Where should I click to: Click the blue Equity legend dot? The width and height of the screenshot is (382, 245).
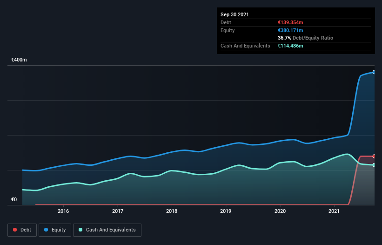click(x=46, y=230)
